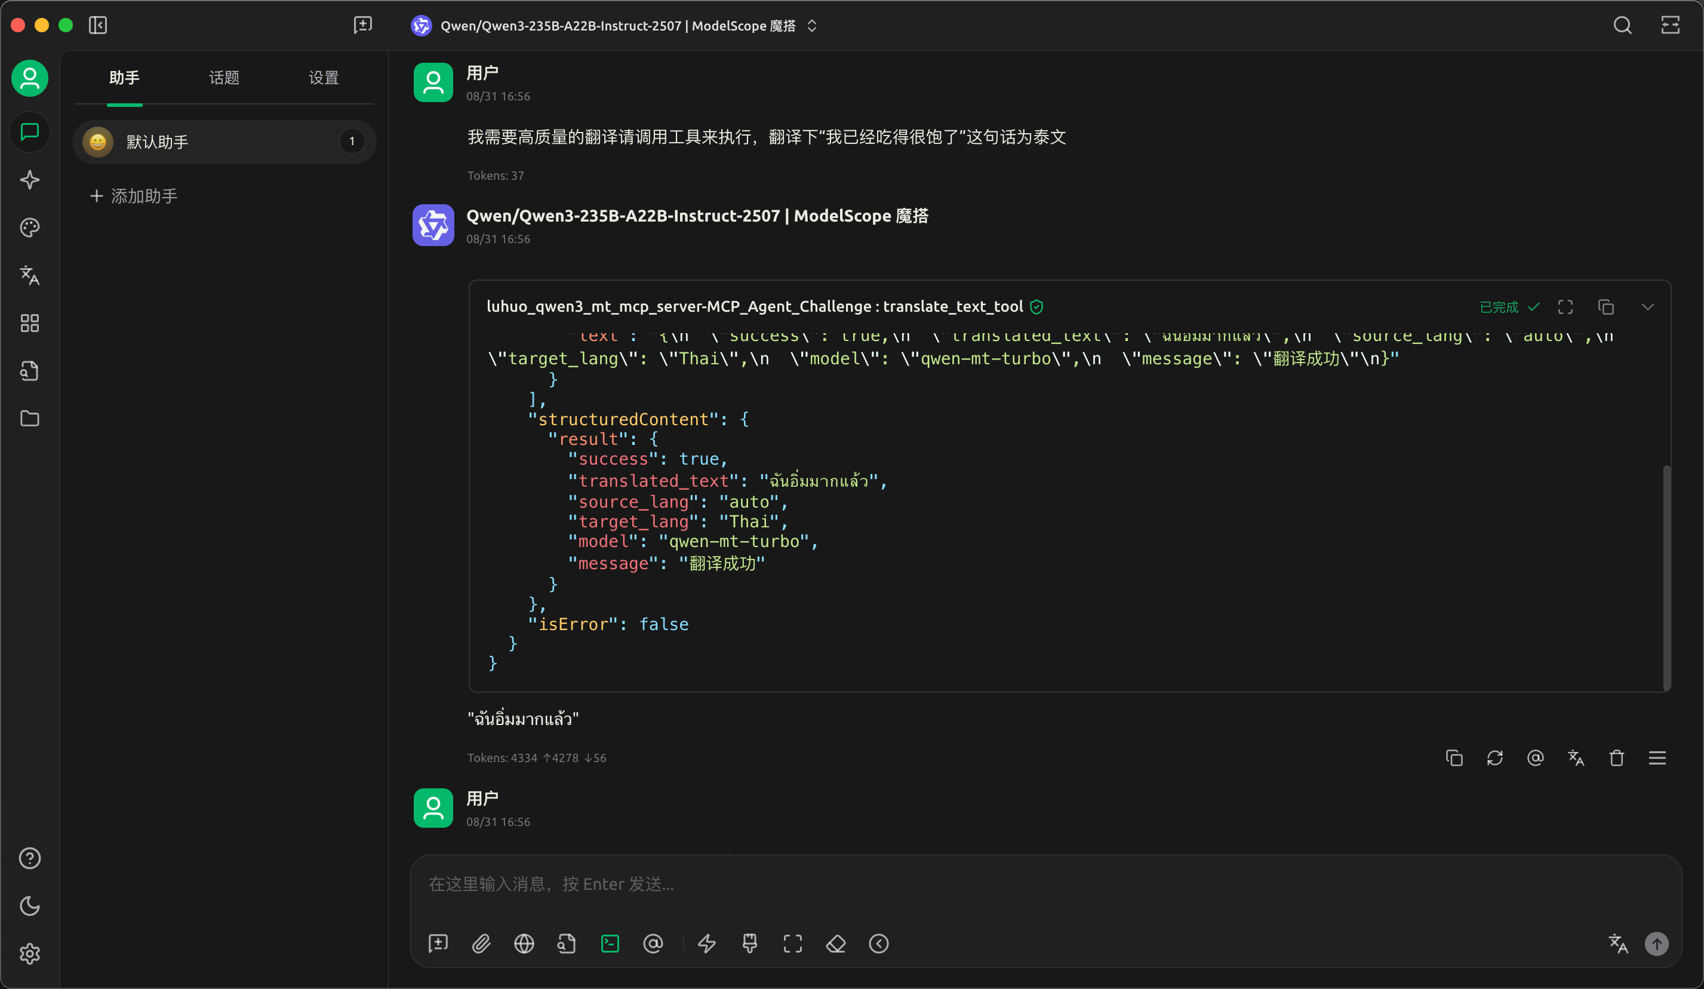Click the Thai translation text below tool result
Image resolution: width=1704 pixels, height=989 pixels.
pyautogui.click(x=522, y=718)
